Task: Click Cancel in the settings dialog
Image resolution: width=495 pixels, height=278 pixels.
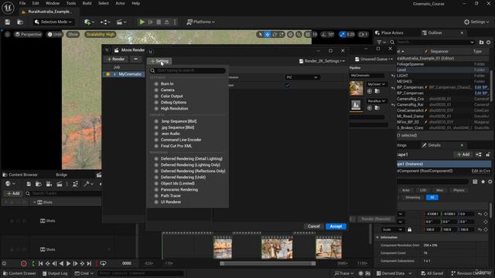Action: [313, 226]
